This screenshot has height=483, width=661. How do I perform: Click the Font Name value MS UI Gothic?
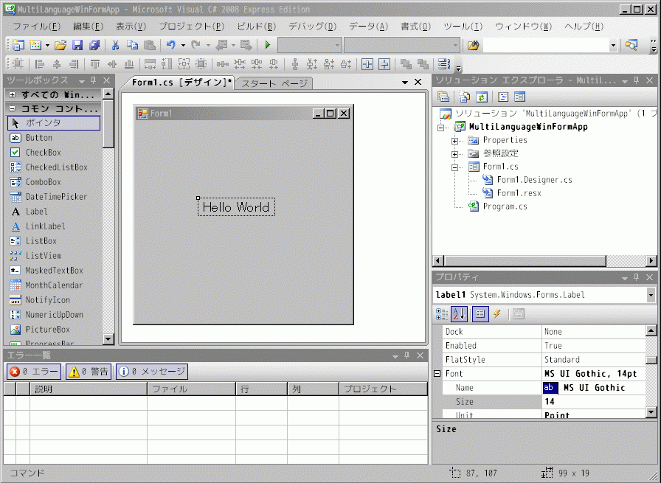point(594,388)
